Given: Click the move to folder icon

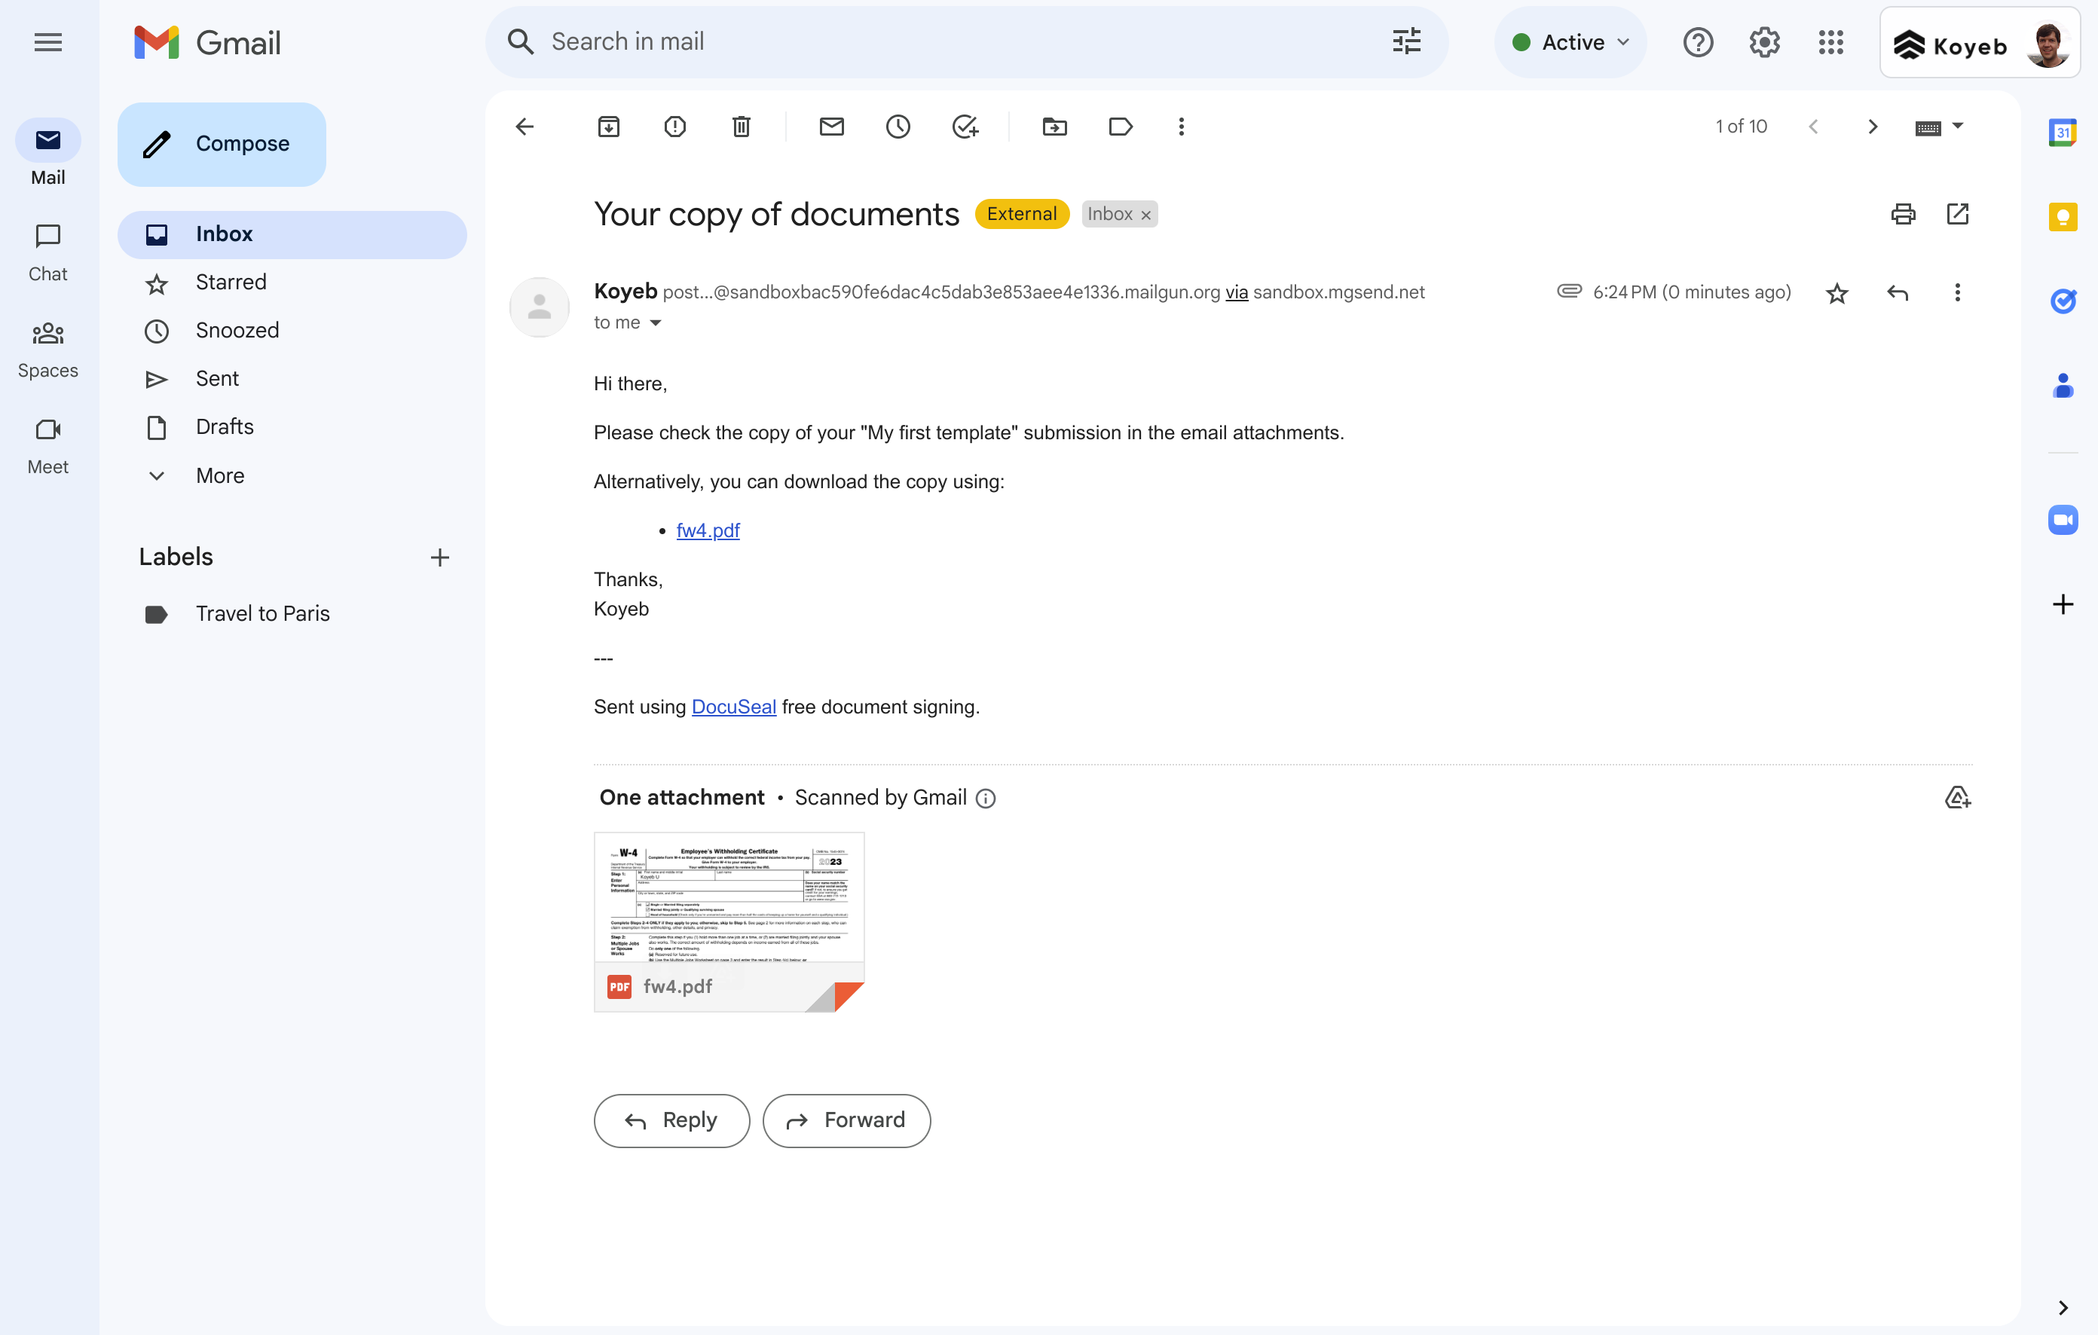Looking at the screenshot, I should [x=1055, y=127].
